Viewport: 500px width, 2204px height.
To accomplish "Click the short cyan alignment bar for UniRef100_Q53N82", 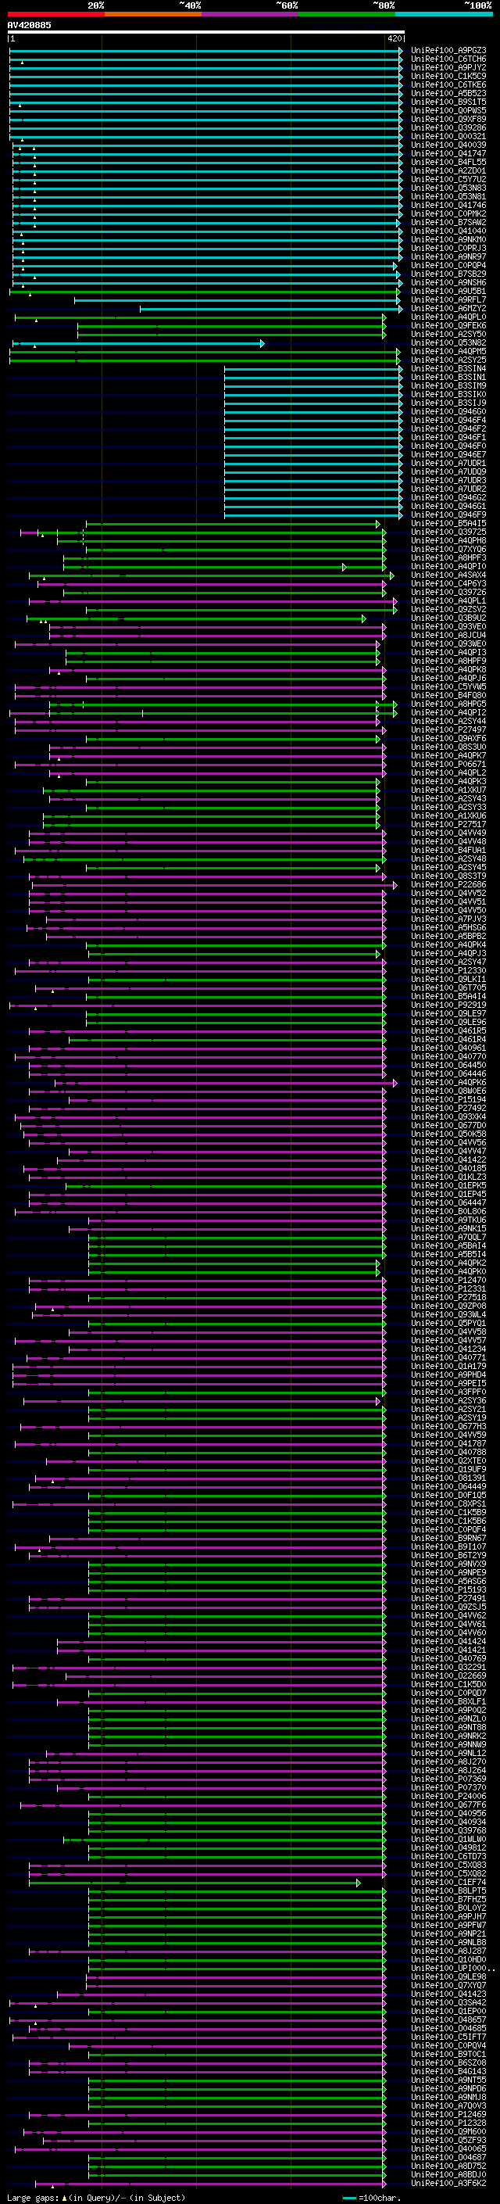I will tap(137, 343).
